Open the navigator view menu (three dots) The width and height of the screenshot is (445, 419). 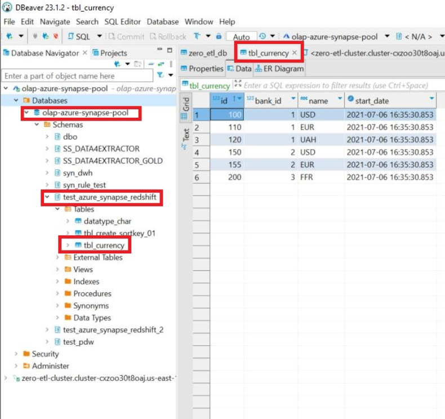click(x=171, y=64)
